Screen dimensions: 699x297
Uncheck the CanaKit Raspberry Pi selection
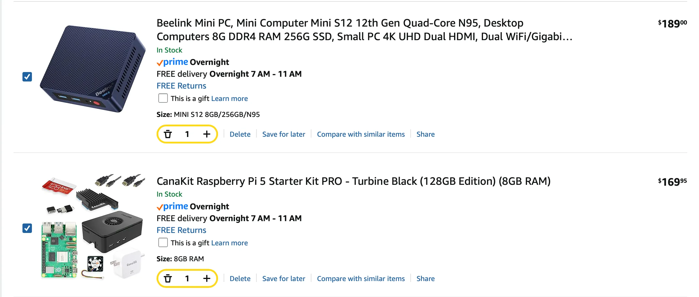click(x=27, y=228)
